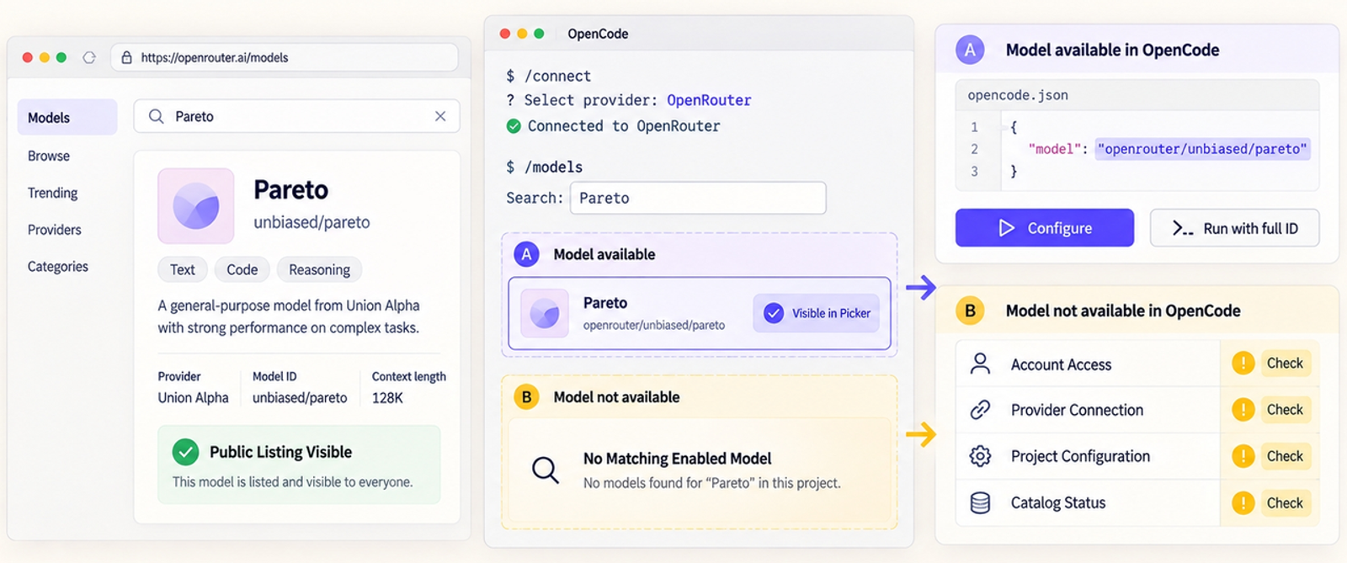
Task: Click the browser window's green maximize button
Action: pos(61,57)
